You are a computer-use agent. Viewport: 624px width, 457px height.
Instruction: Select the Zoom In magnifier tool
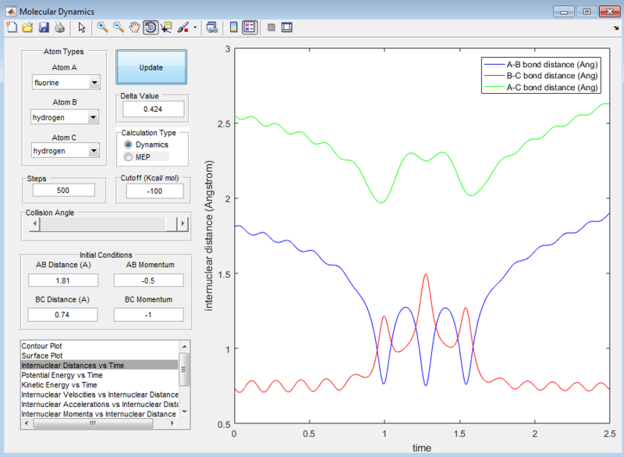102,27
